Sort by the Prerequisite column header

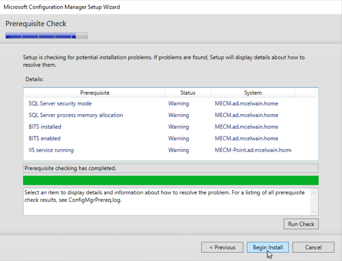tap(94, 93)
